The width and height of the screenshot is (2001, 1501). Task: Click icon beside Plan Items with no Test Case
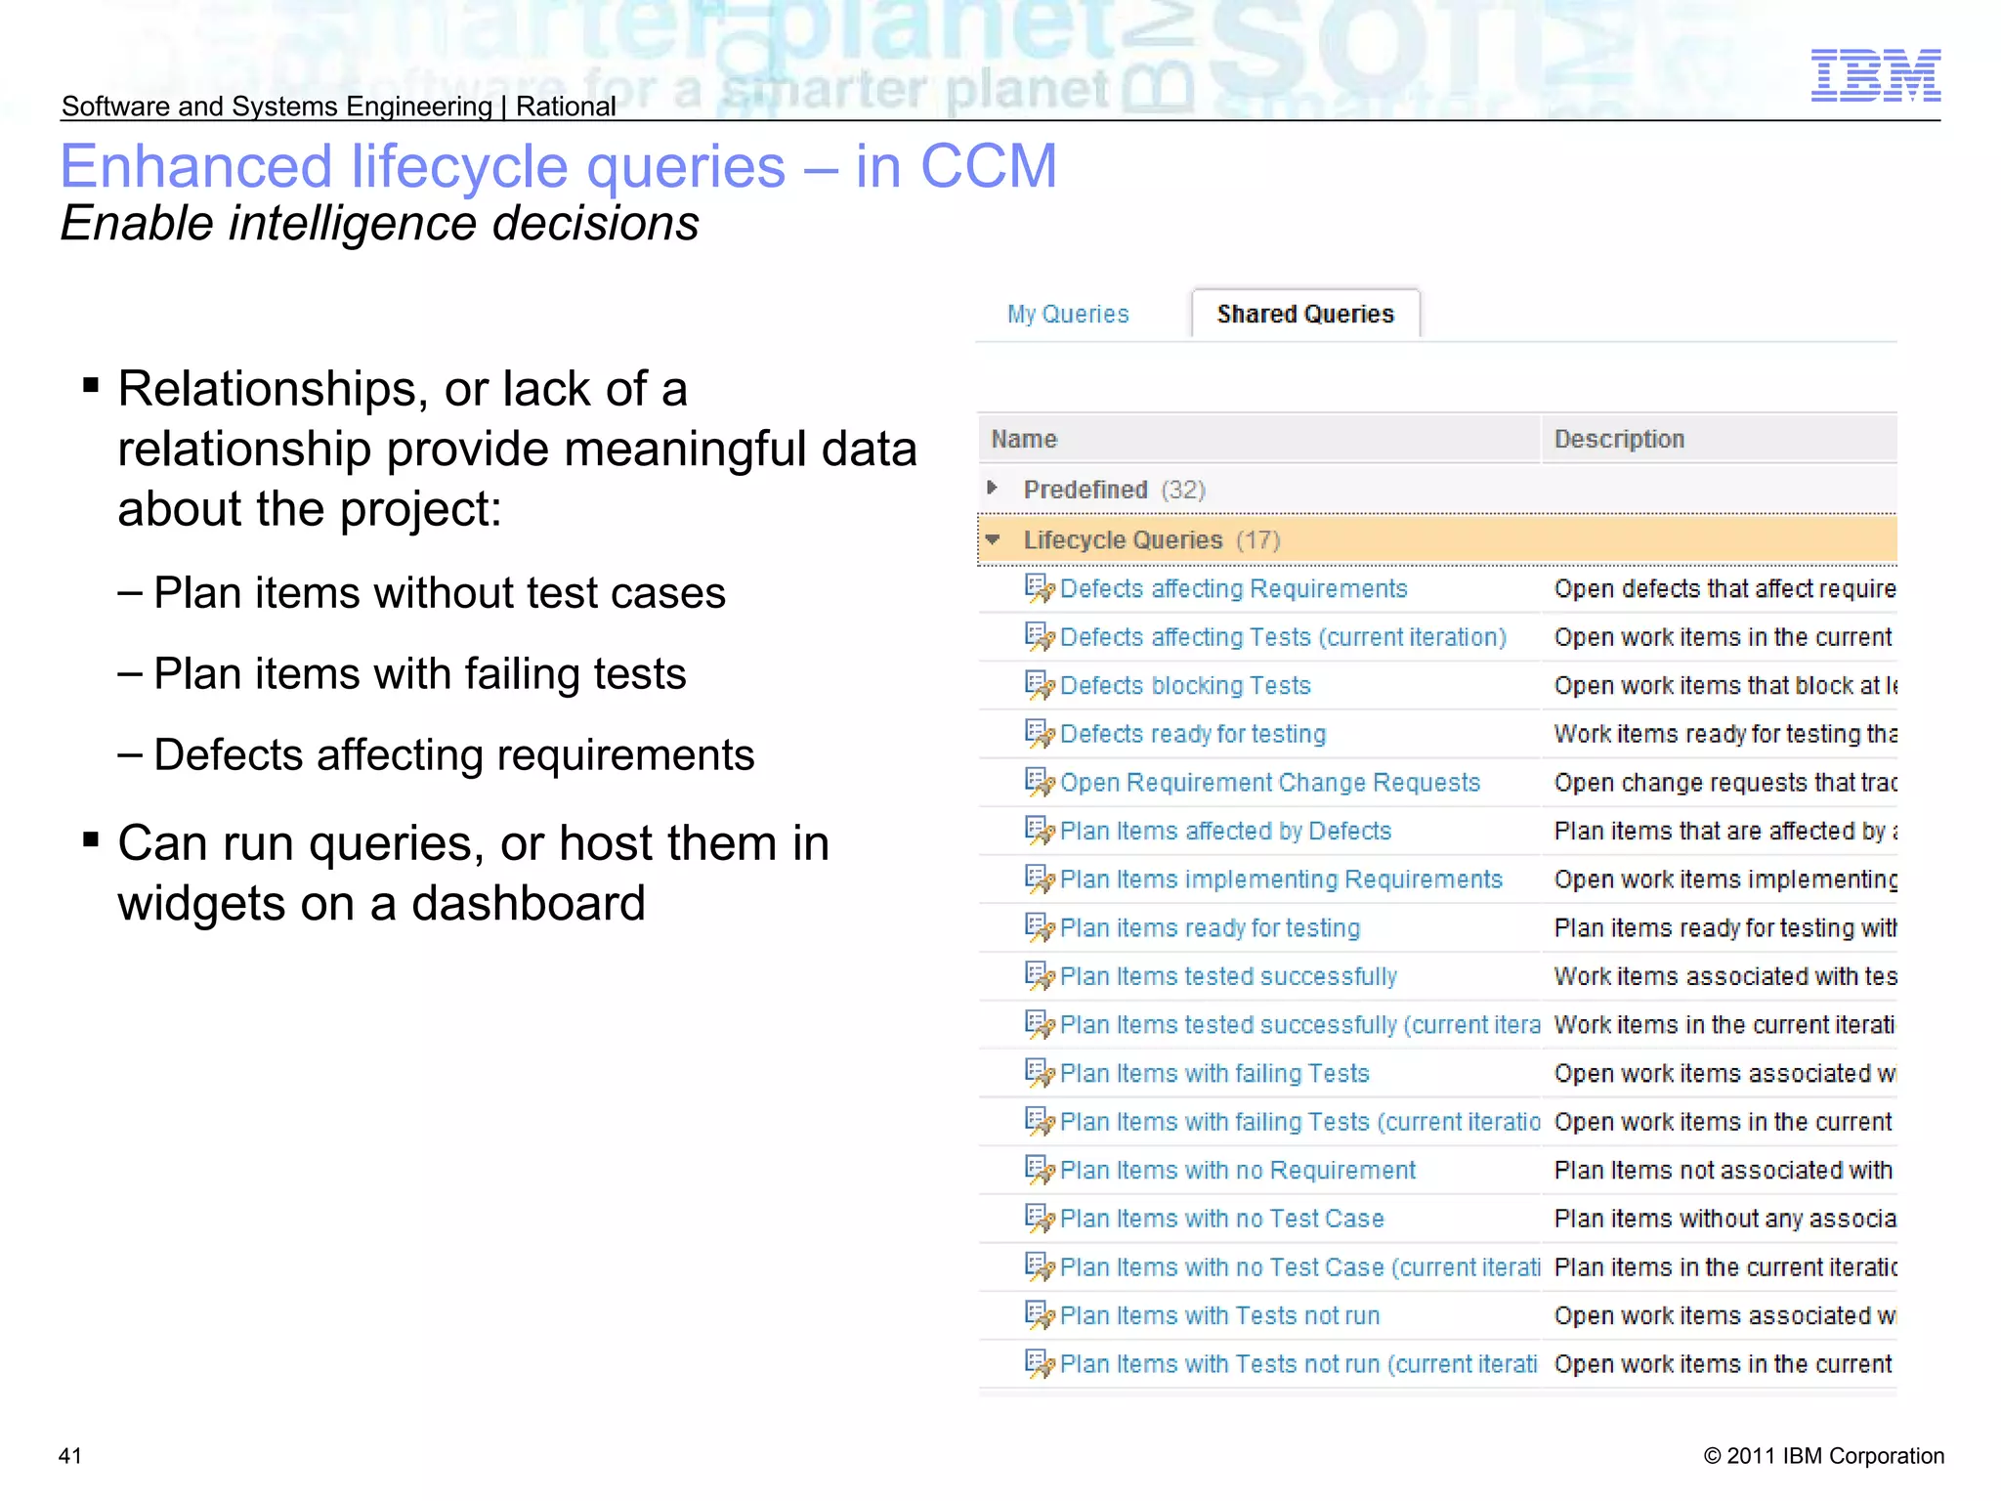pyautogui.click(x=1040, y=1219)
